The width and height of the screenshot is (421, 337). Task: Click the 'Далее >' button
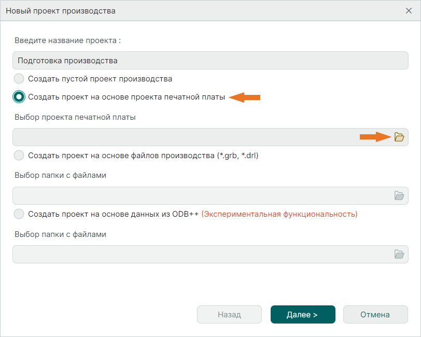click(303, 314)
